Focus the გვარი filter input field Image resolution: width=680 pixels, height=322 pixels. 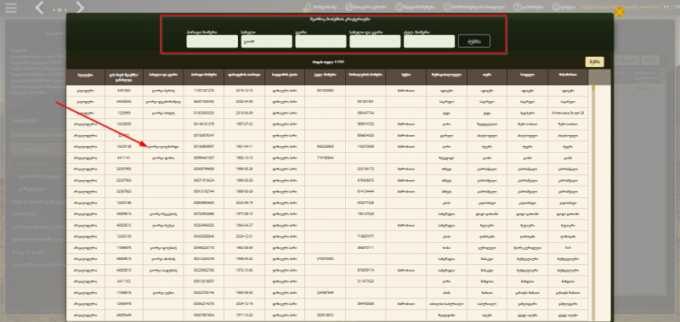tap(320, 41)
